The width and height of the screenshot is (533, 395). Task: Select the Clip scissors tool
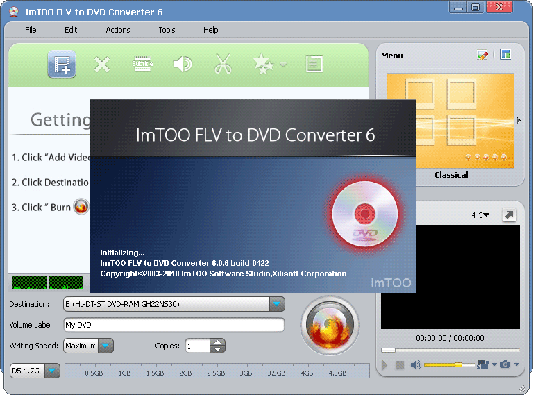[x=223, y=64]
